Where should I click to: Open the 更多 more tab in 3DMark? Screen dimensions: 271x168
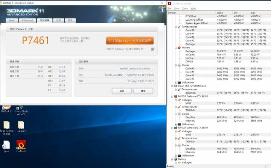(70, 20)
